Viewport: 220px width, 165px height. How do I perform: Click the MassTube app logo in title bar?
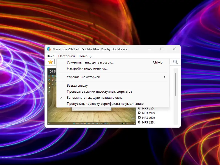pos(49,49)
